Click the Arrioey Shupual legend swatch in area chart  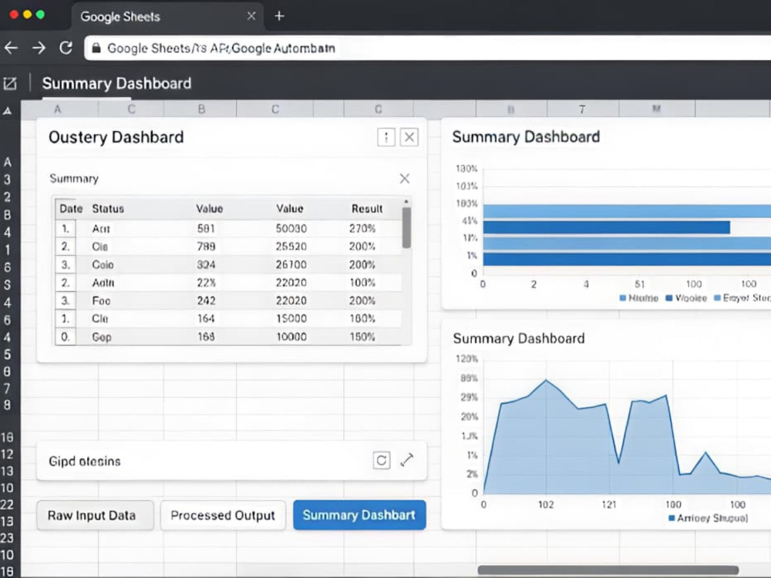pos(672,518)
